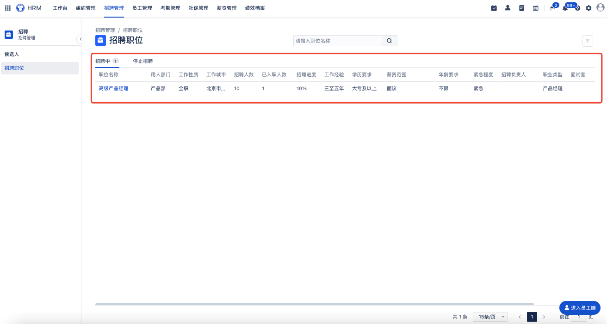Image resolution: width=607 pixels, height=324 pixels.
Task: Click the 招聘管理 breadcrumb link
Action: pyautogui.click(x=105, y=30)
